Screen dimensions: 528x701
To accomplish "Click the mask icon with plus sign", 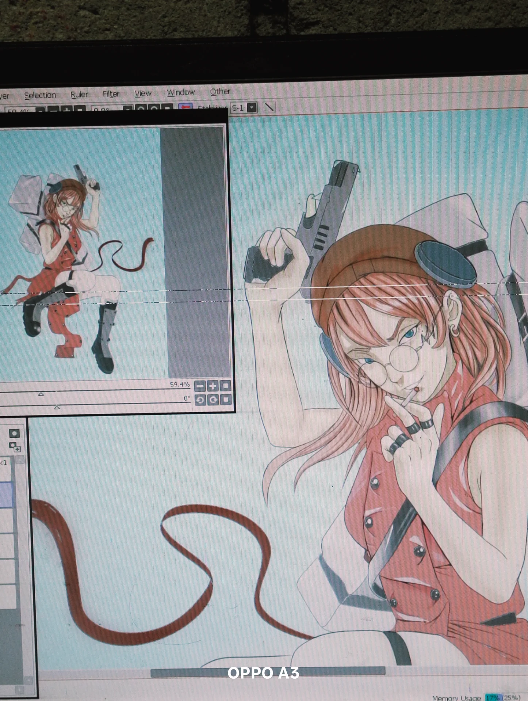I will pyautogui.click(x=15, y=447).
